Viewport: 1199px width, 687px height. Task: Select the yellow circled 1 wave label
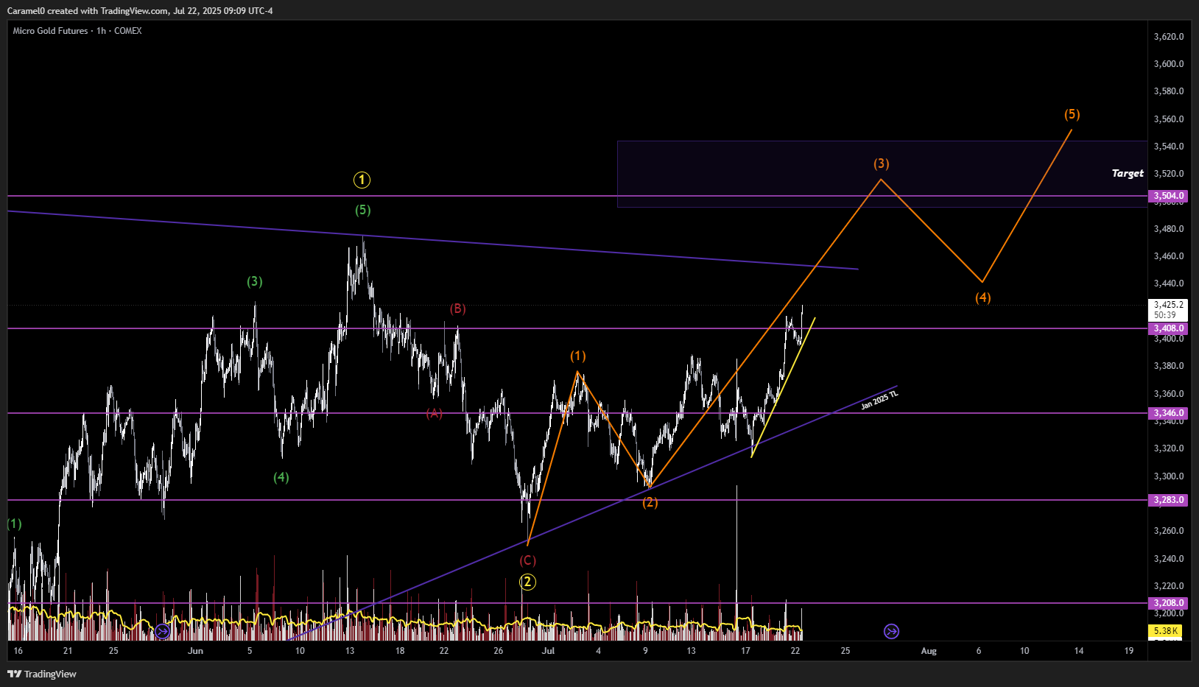pyautogui.click(x=362, y=180)
